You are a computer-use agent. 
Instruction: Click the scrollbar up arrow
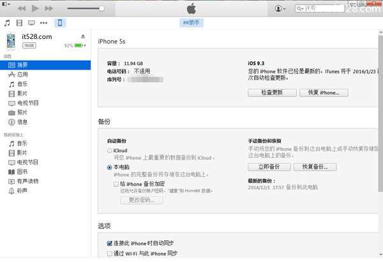[380, 32]
